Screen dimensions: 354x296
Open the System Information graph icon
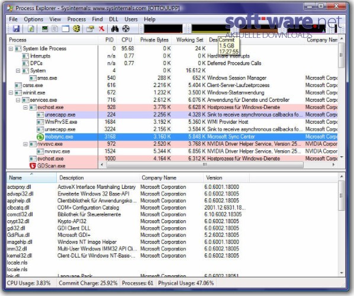click(x=45, y=28)
